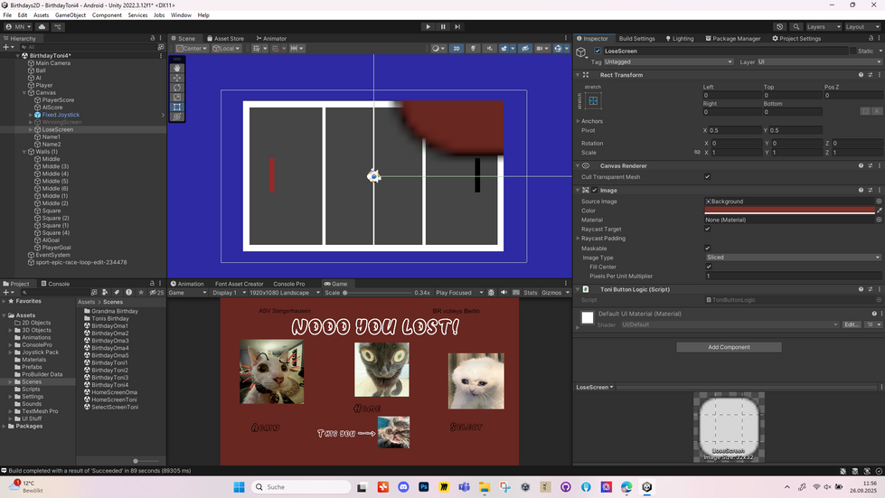This screenshot has width=885, height=498.
Task: Toggle Raycast Target checkbox
Action: [707, 229]
